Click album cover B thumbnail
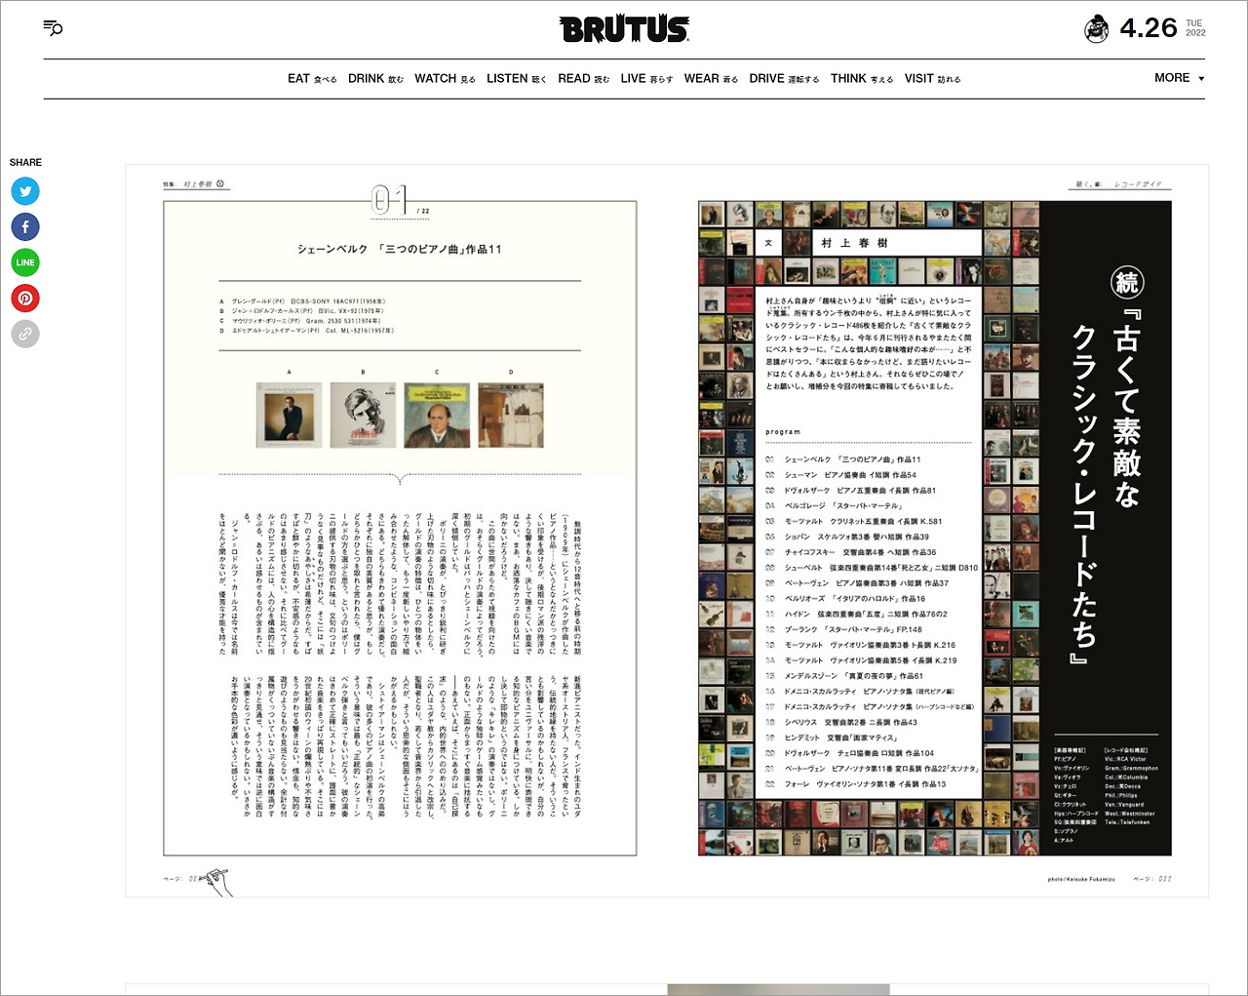This screenshot has width=1248, height=996. [363, 415]
